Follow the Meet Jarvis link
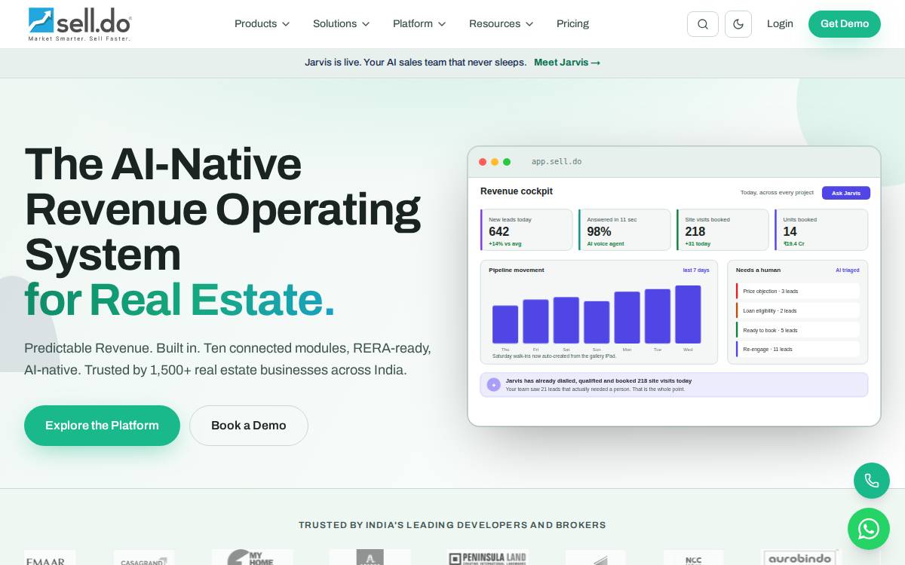 pos(567,63)
